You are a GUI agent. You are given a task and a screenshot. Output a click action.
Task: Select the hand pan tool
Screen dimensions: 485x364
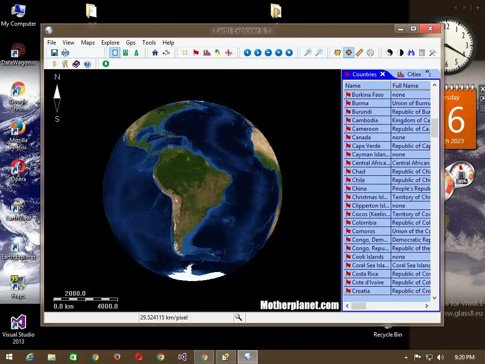tap(337, 53)
